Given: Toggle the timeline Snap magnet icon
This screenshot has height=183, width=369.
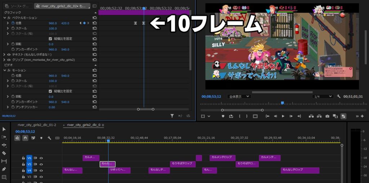Looking at the screenshot, I should 25,138.
